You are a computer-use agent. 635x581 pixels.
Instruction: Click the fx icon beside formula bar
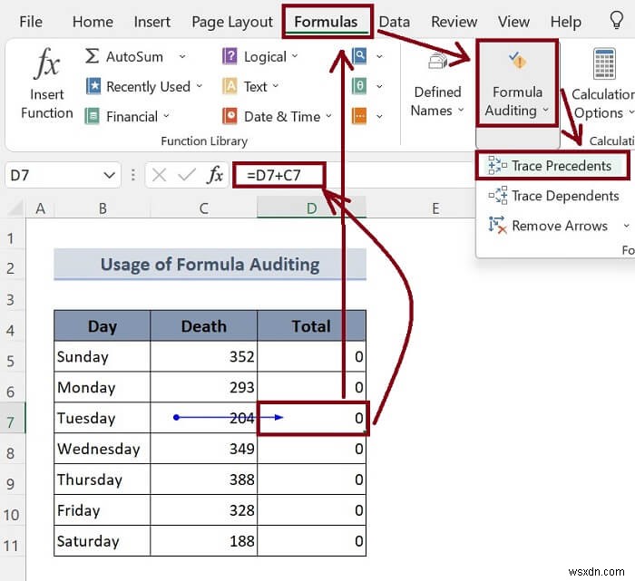click(216, 175)
